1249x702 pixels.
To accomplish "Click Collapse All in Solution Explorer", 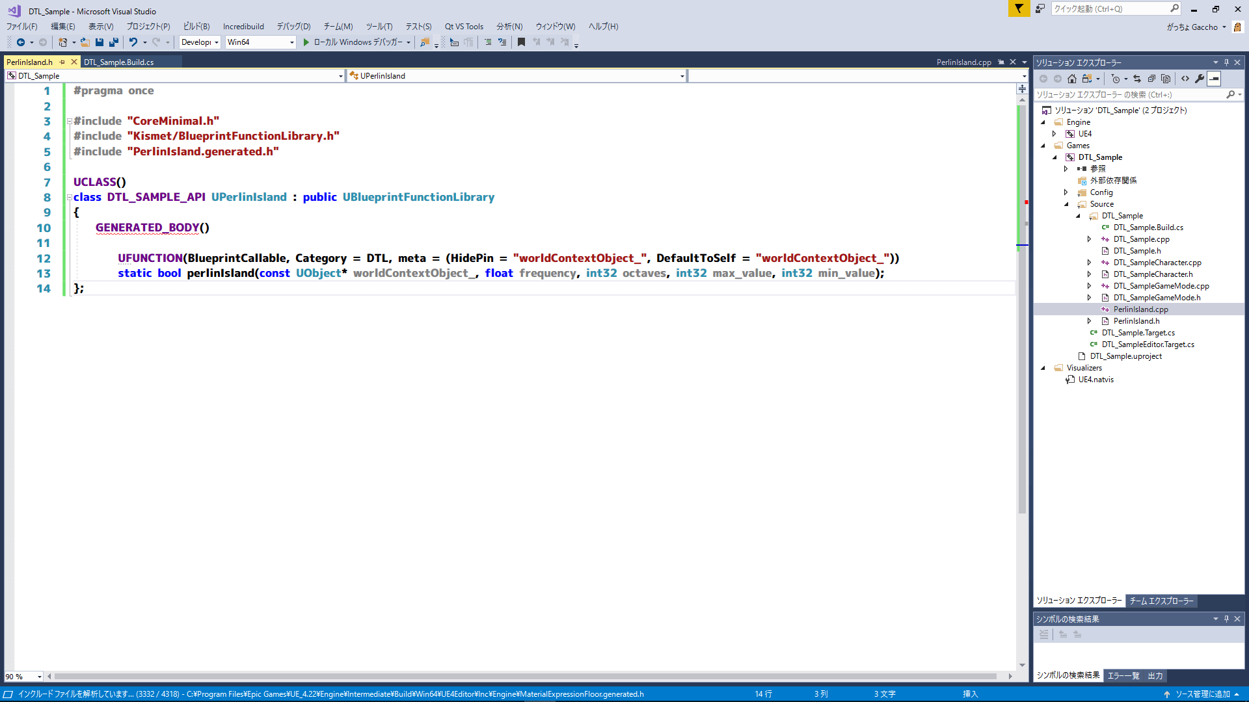I will (x=1151, y=79).
